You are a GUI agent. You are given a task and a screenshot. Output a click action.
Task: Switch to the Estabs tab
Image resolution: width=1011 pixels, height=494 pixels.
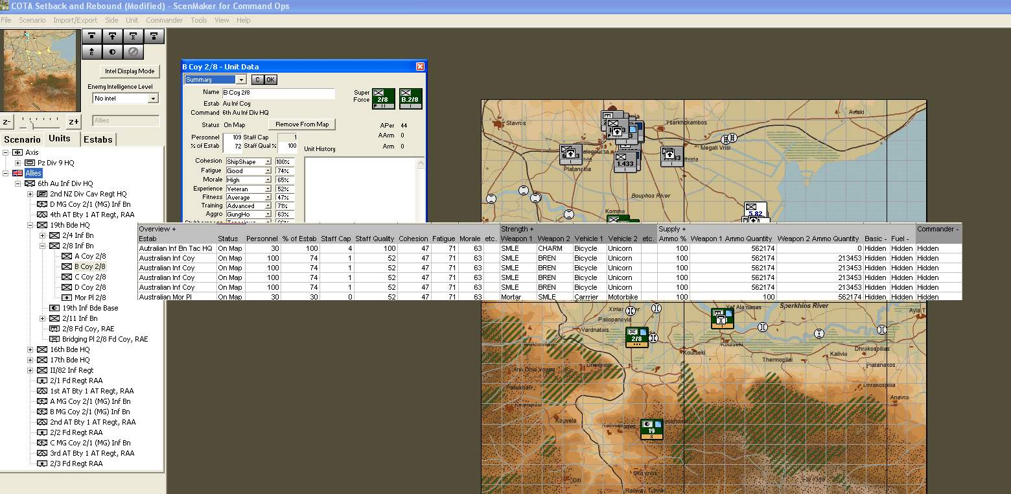[98, 139]
